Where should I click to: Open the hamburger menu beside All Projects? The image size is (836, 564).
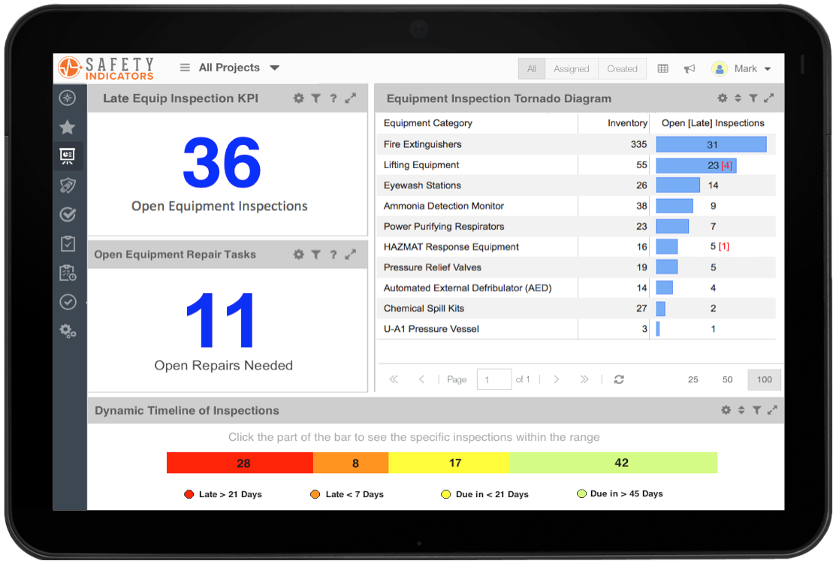(x=184, y=67)
